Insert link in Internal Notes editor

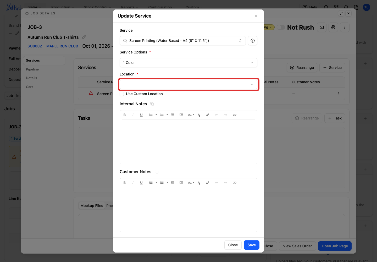tap(235, 115)
